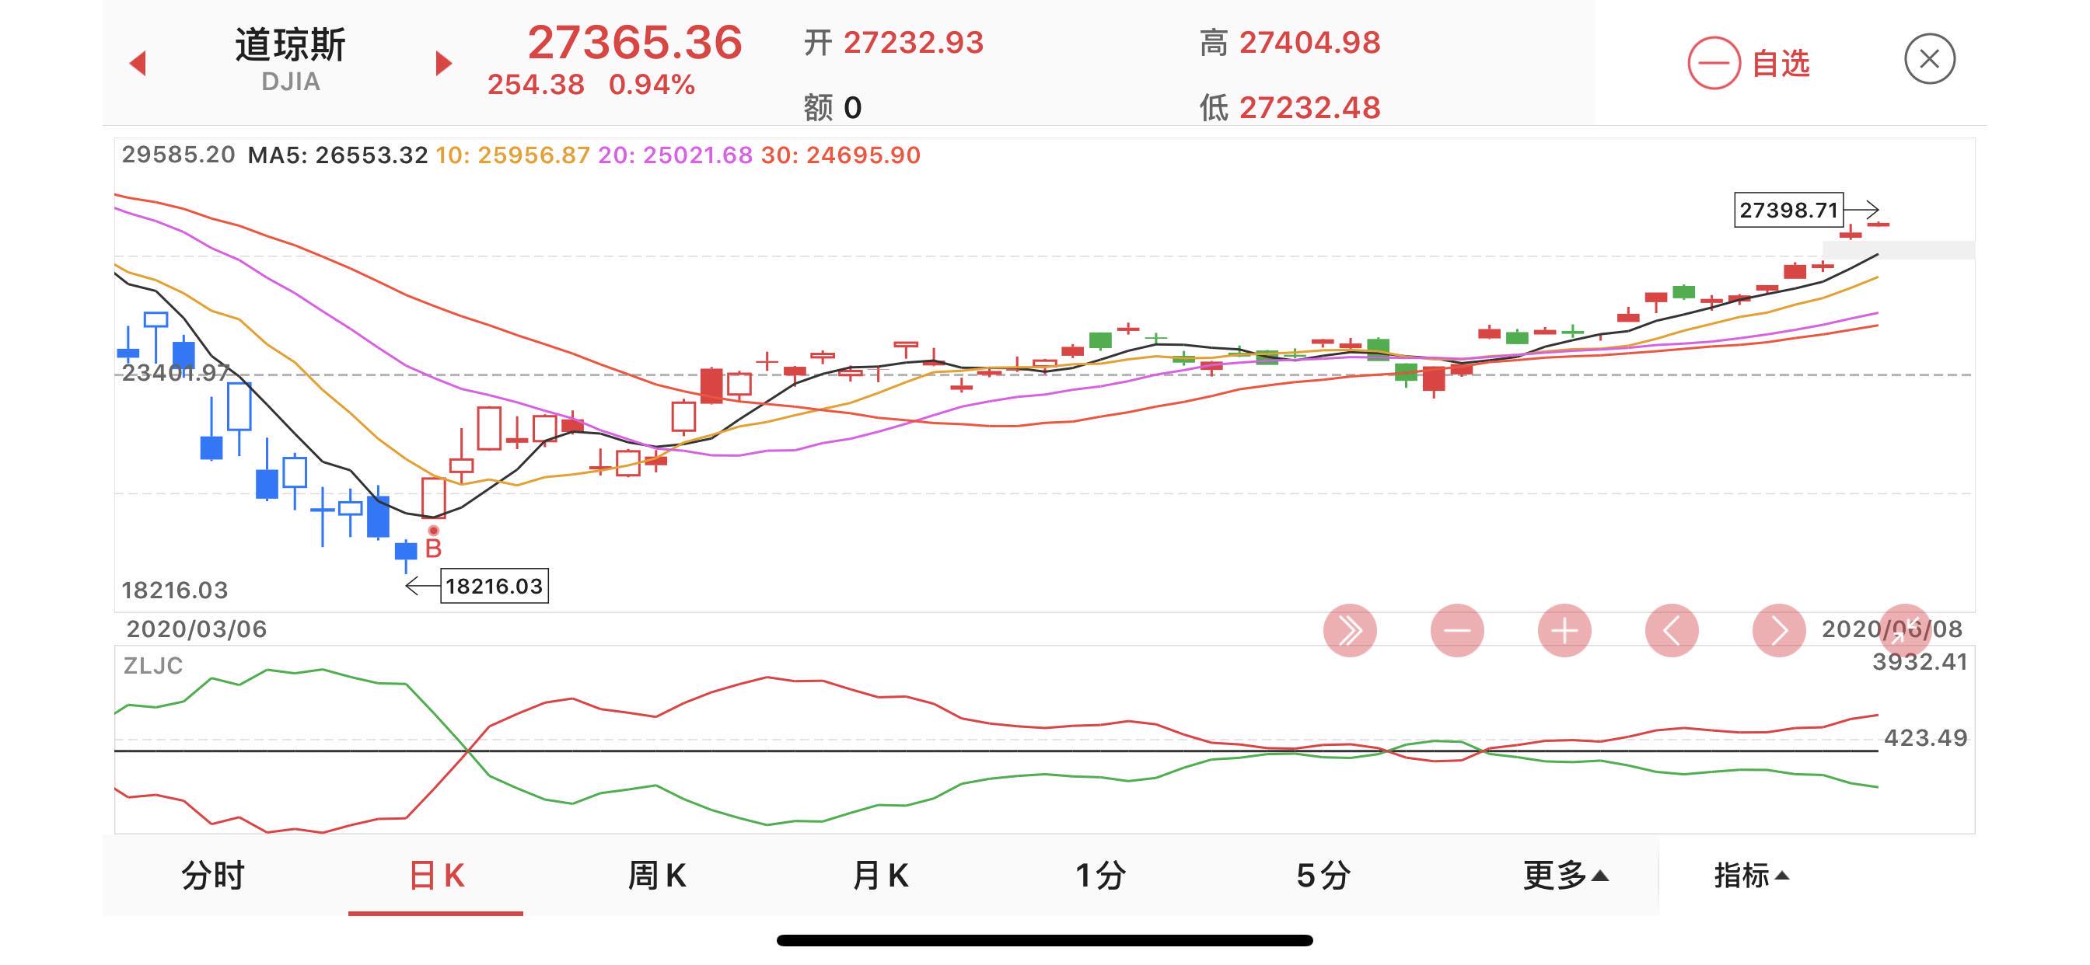Click the opening price 27232.93

[914, 42]
